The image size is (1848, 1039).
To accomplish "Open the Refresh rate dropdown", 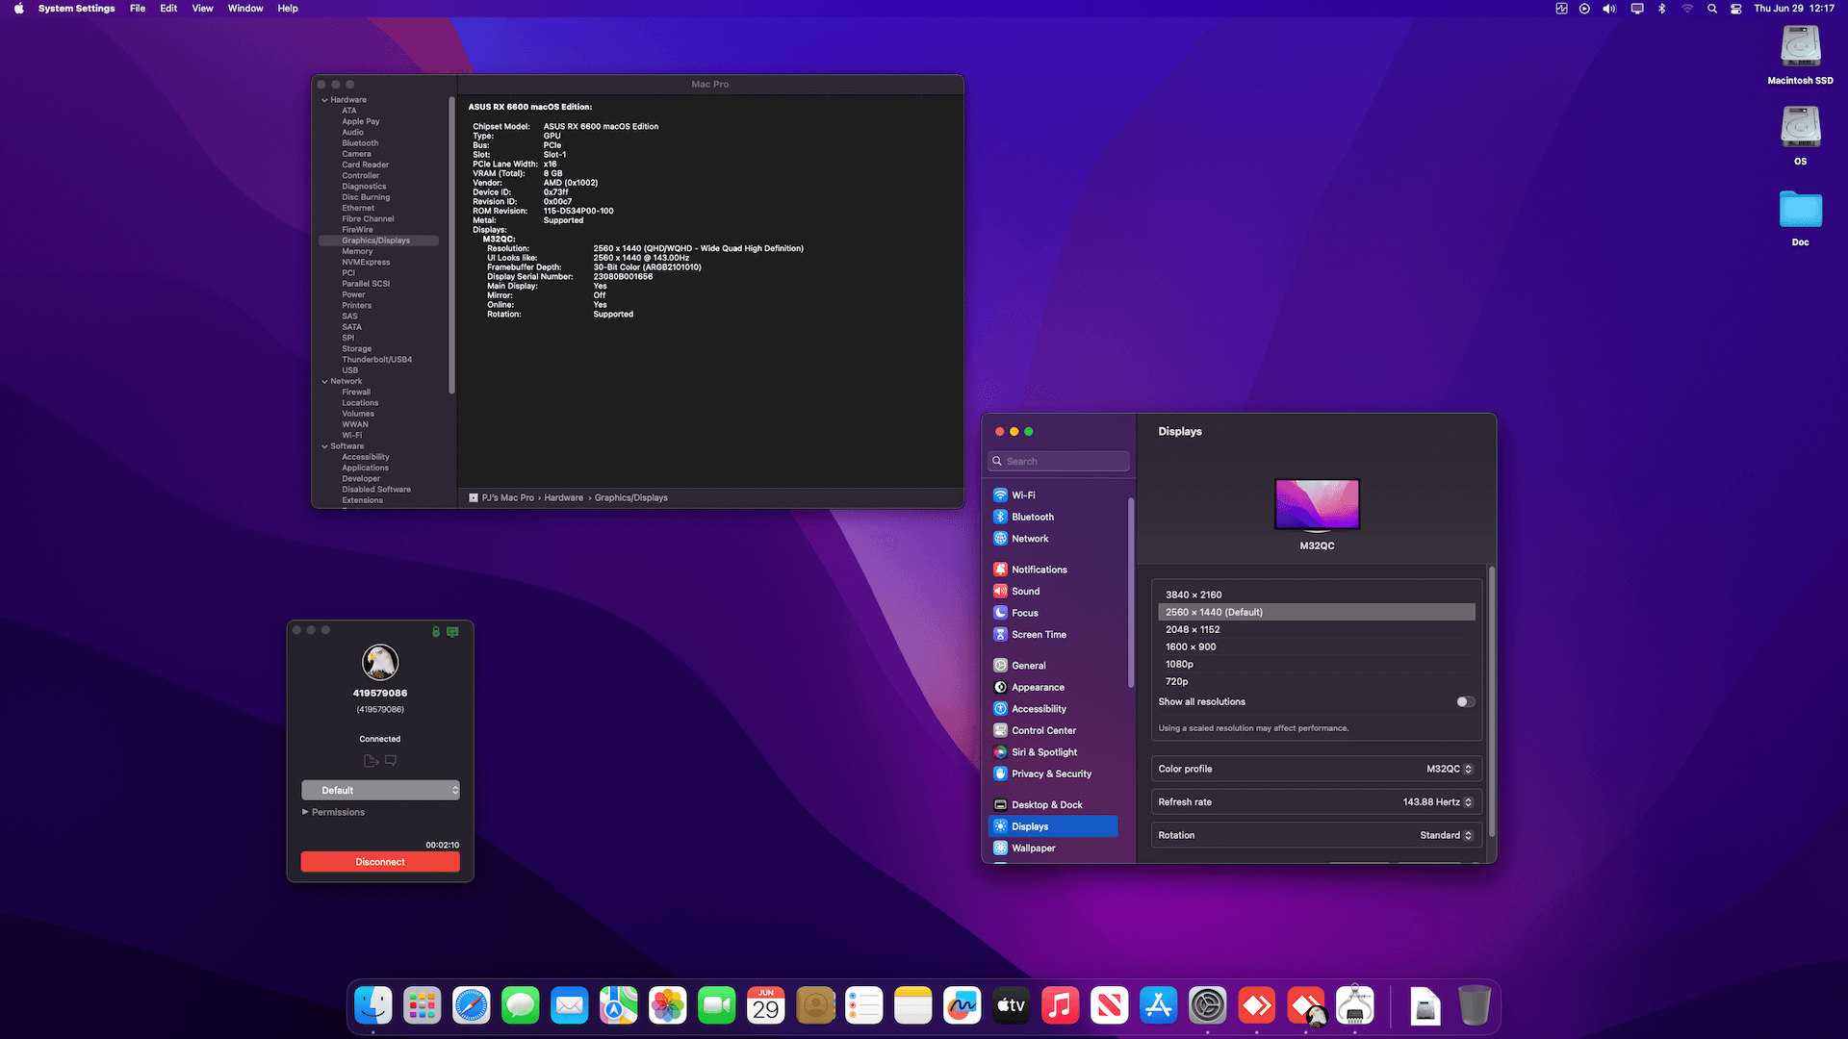I will [1438, 802].
